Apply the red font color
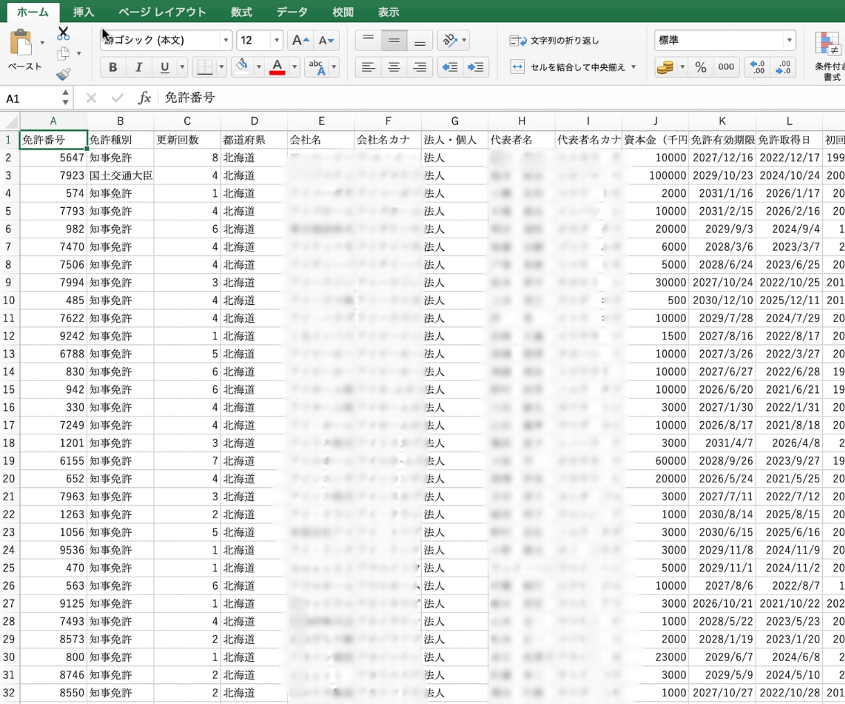 pos(277,67)
